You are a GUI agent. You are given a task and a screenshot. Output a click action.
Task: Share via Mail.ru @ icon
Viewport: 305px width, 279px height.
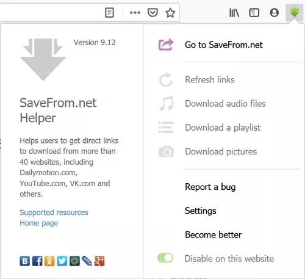[74, 261]
